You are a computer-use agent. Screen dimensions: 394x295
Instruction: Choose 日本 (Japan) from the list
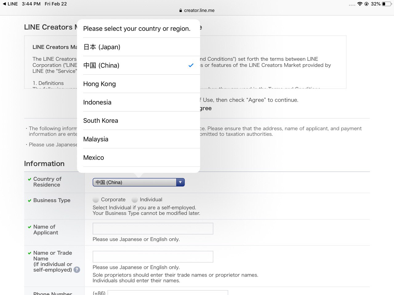pyautogui.click(x=139, y=47)
